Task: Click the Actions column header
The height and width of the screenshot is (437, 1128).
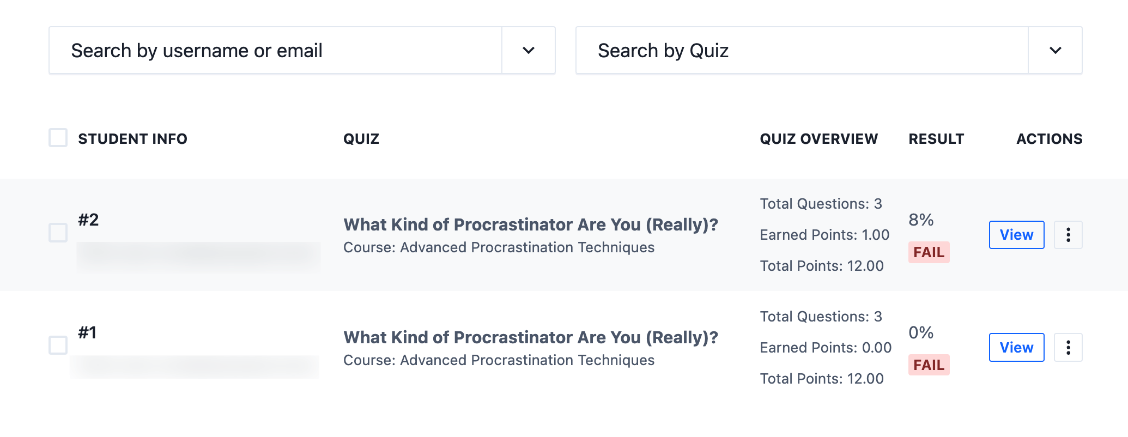Action: click(1049, 139)
